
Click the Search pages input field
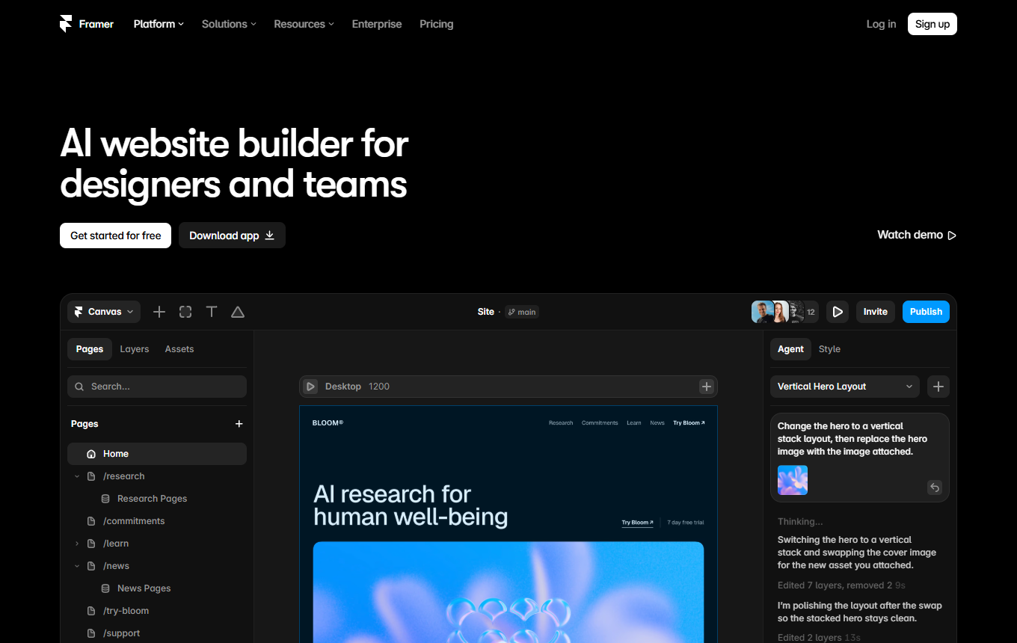[x=157, y=387]
